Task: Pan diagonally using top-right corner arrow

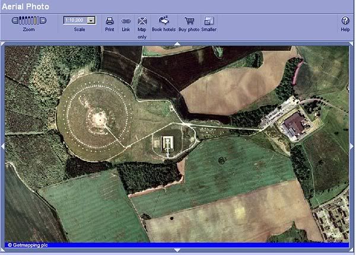Action: point(351,43)
